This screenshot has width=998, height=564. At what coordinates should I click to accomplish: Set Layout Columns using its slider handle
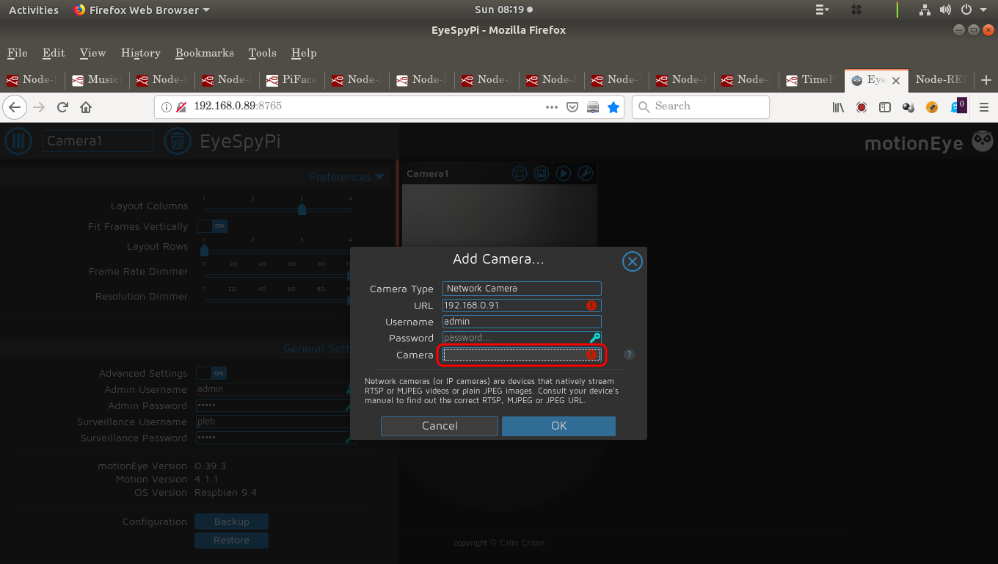pos(302,209)
